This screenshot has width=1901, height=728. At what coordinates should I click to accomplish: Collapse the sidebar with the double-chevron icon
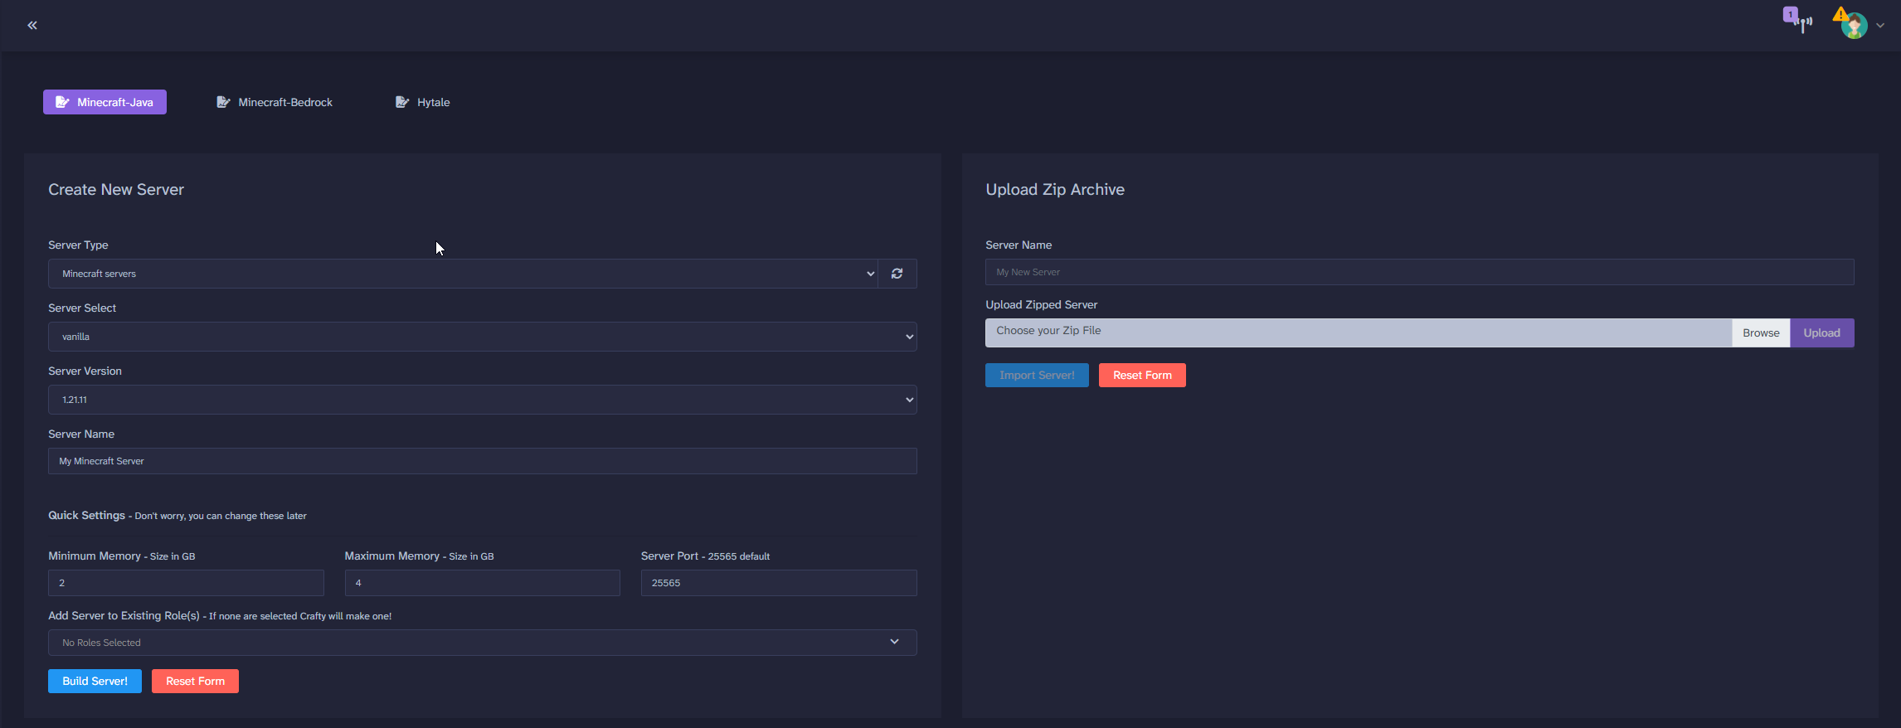coord(32,25)
